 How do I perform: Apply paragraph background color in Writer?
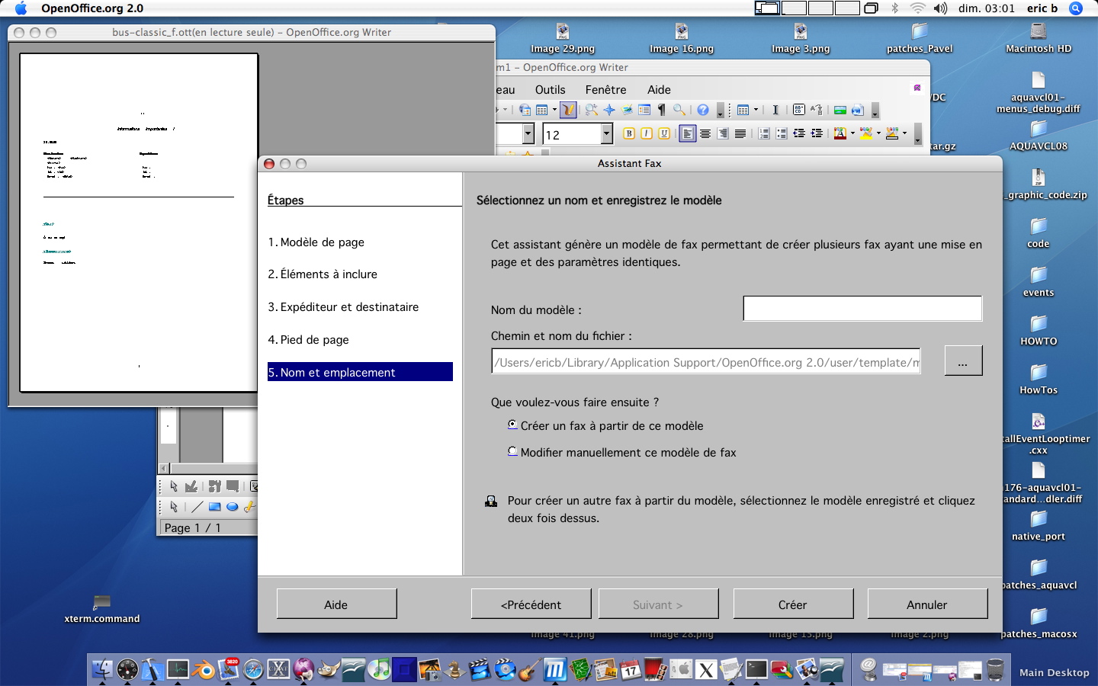click(x=892, y=134)
